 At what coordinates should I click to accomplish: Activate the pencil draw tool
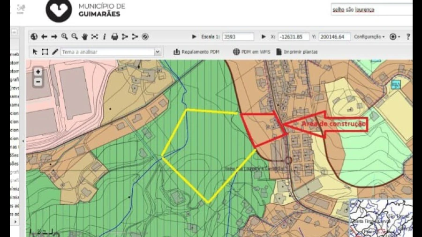click(x=55, y=52)
